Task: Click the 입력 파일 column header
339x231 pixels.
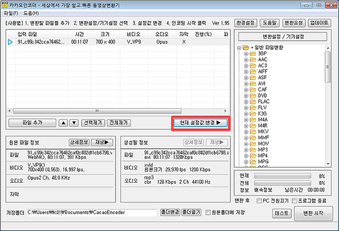Action: coord(42,34)
